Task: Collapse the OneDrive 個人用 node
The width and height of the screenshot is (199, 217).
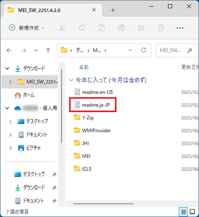Action: click(x=7, y=109)
